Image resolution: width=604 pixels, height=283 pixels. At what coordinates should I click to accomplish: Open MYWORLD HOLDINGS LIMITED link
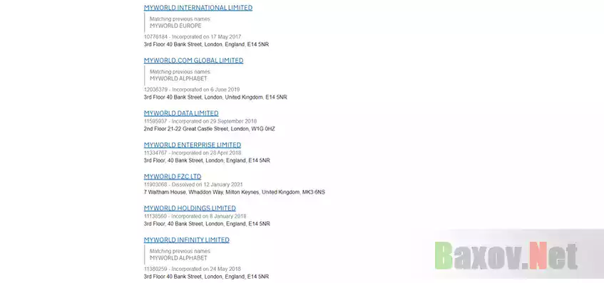[x=190, y=208]
